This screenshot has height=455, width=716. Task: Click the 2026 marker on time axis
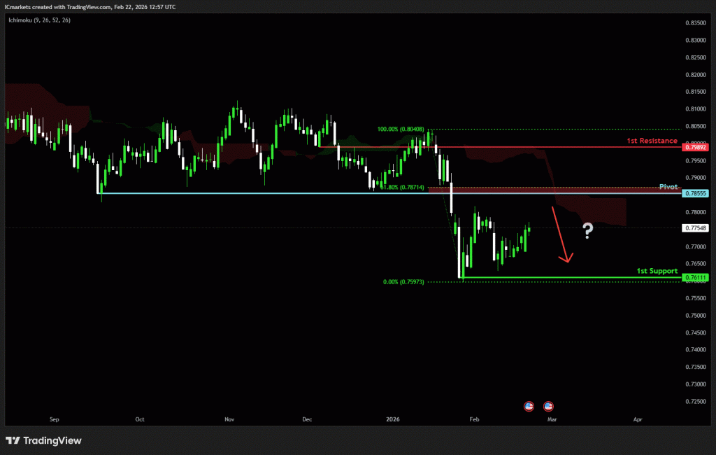coord(393,419)
